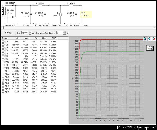Click the Max column header
The width and height of the screenshot is (157, 130).
tap(25, 38)
